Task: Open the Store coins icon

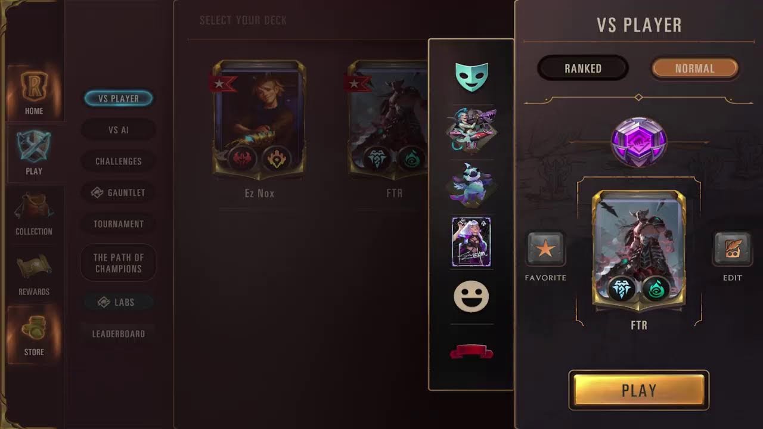Action: click(34, 328)
